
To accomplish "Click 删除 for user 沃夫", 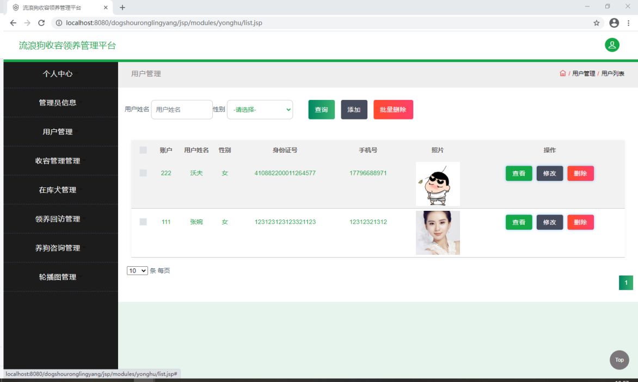I will point(581,173).
